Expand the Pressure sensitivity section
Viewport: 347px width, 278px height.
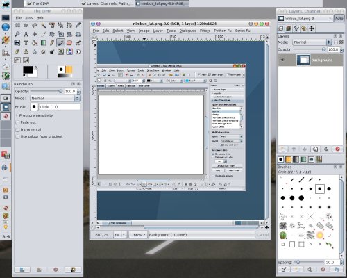tap(17, 115)
